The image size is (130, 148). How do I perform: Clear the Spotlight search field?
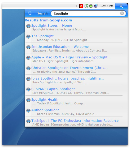[122, 13]
